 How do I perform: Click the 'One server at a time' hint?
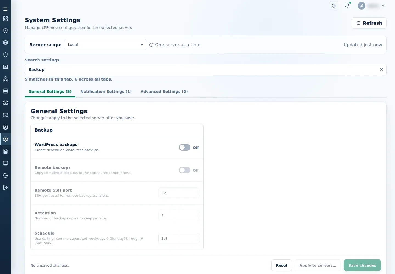178,45
